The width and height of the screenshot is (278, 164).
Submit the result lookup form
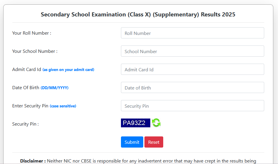(x=132, y=142)
